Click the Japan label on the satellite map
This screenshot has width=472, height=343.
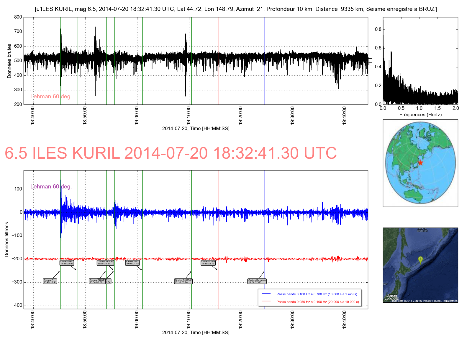(392, 295)
